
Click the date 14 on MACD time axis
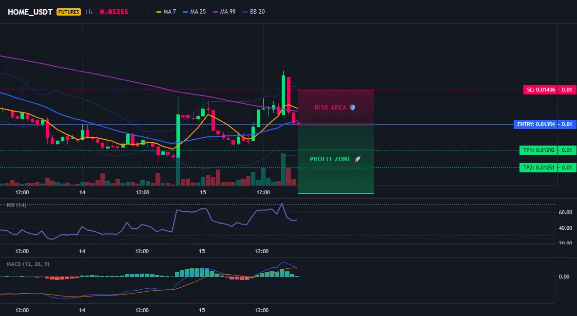[x=82, y=310]
